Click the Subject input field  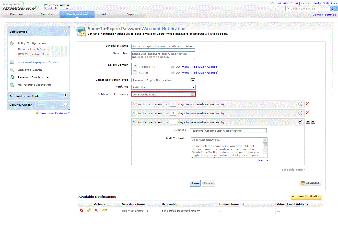tap(228, 131)
